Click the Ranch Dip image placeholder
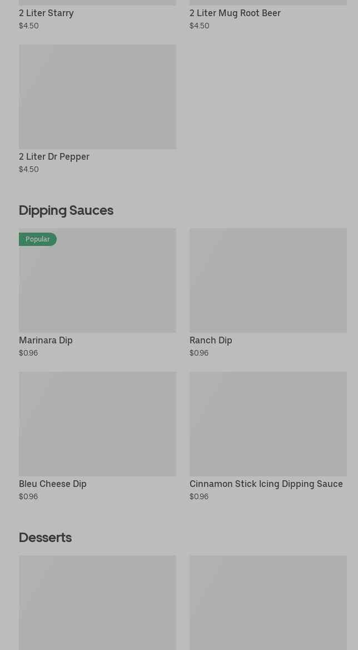Image resolution: width=358 pixels, height=650 pixels. coord(268,280)
